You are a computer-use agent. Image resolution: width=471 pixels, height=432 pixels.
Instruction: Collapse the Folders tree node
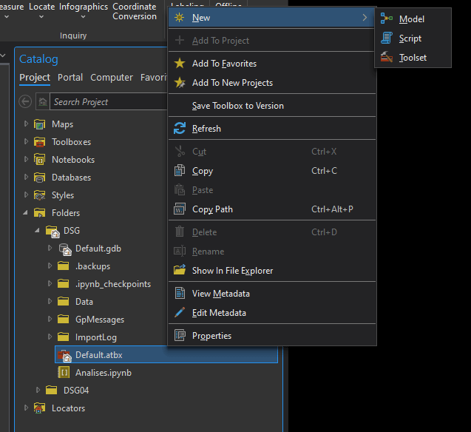(x=27, y=213)
